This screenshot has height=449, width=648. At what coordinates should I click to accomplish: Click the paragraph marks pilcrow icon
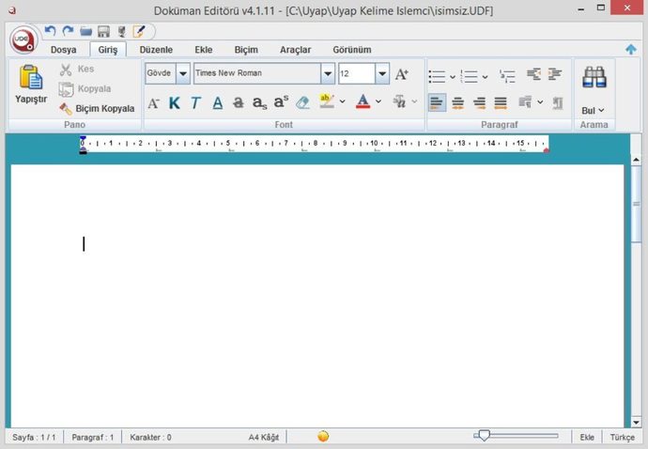click(x=558, y=102)
